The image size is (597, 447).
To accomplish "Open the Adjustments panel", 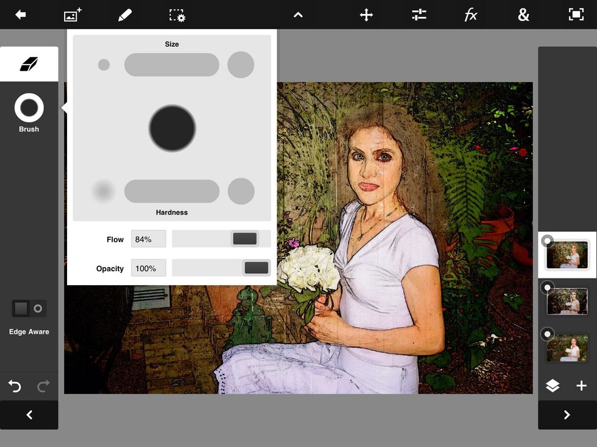I will (x=419, y=15).
